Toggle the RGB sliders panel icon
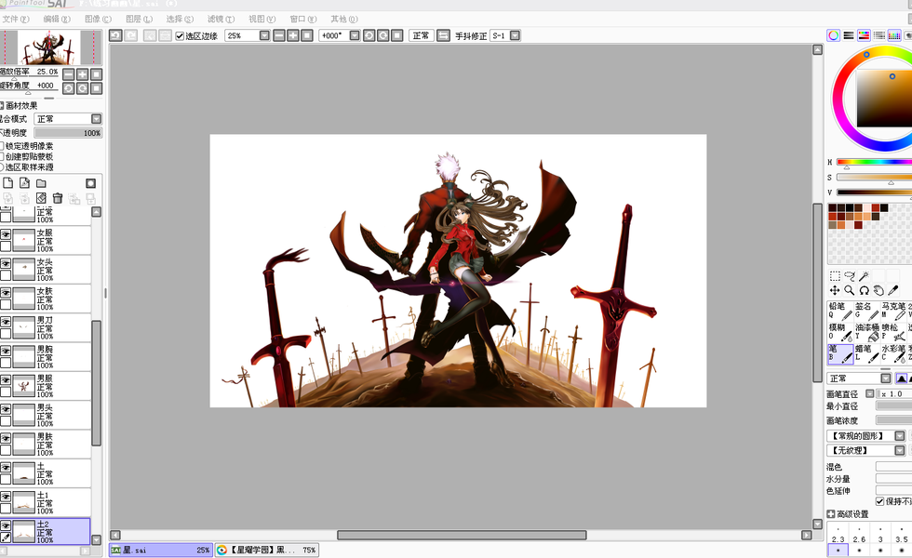Image resolution: width=912 pixels, height=558 pixels. pos(849,35)
